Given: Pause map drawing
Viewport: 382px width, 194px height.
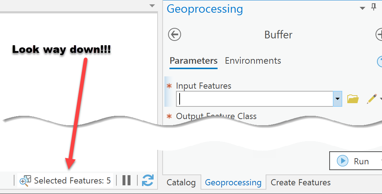Looking at the screenshot, I should [126, 180].
